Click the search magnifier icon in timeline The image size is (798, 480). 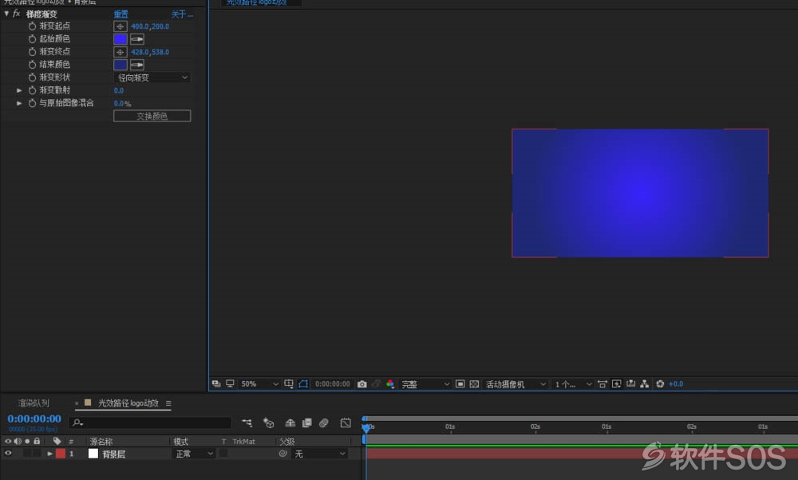[77, 422]
